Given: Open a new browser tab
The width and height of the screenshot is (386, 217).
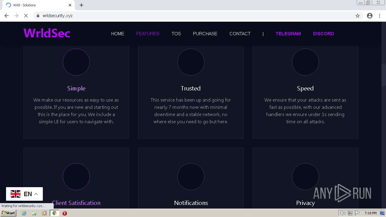Looking at the screenshot, I should 81,5.
